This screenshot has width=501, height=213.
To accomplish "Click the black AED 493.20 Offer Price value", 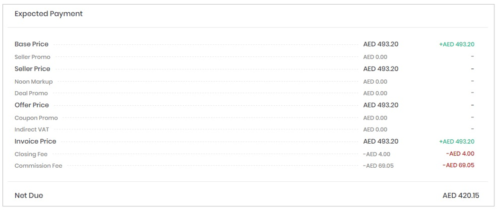I will [x=381, y=105].
